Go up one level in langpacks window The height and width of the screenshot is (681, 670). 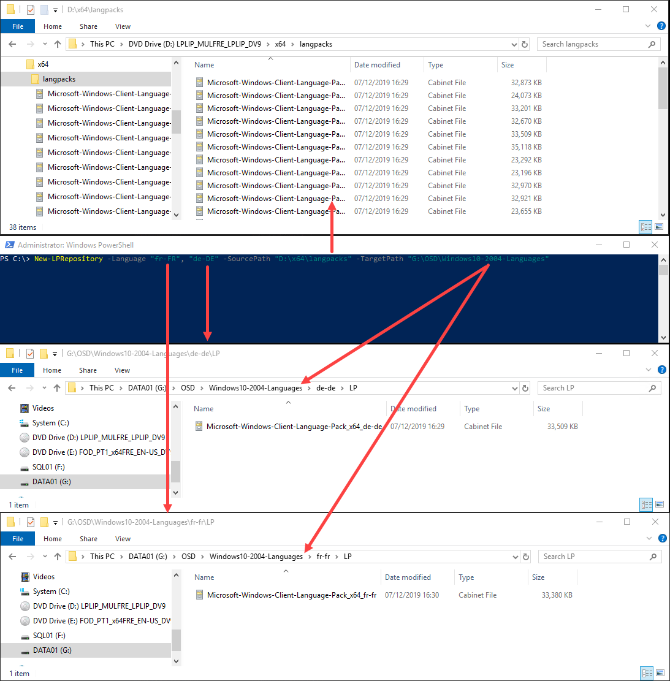(x=58, y=44)
